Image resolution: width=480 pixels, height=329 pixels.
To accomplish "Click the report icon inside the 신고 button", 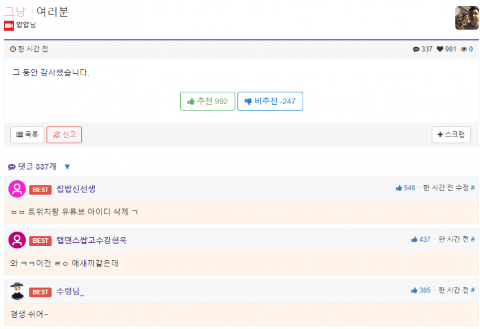I will coord(56,135).
